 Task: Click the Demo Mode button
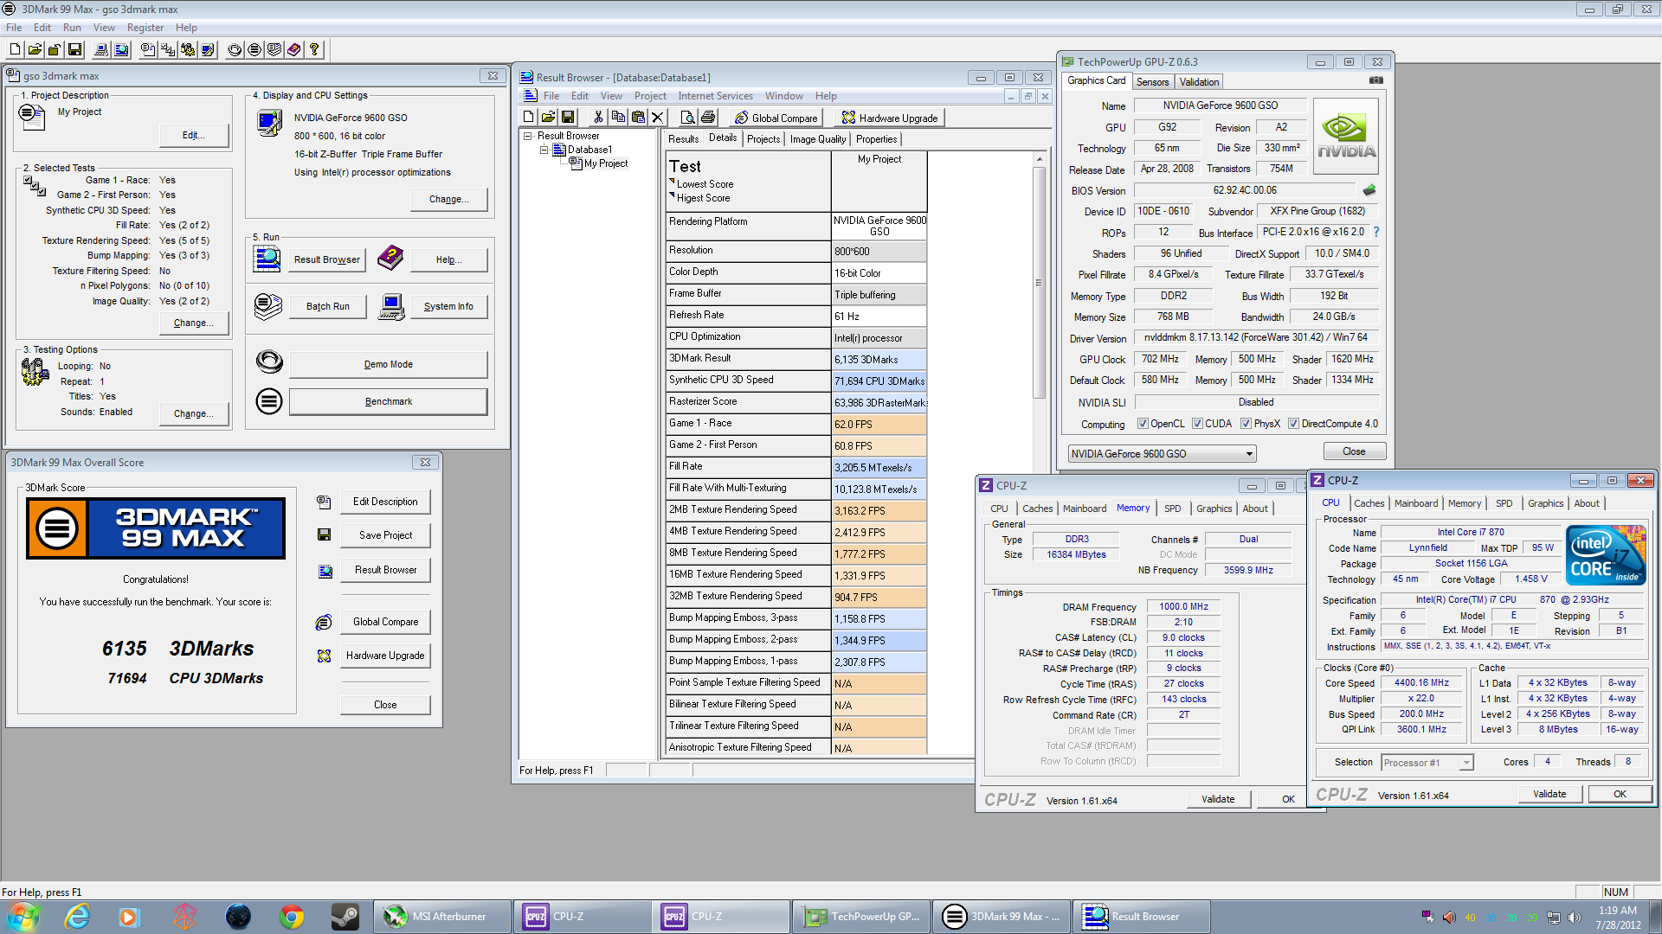388,364
